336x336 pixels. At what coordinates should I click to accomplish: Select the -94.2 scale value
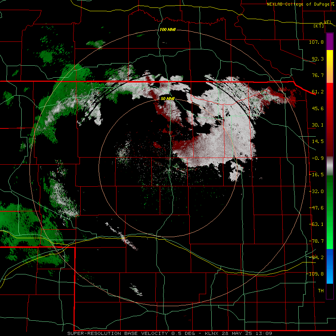[316, 258]
